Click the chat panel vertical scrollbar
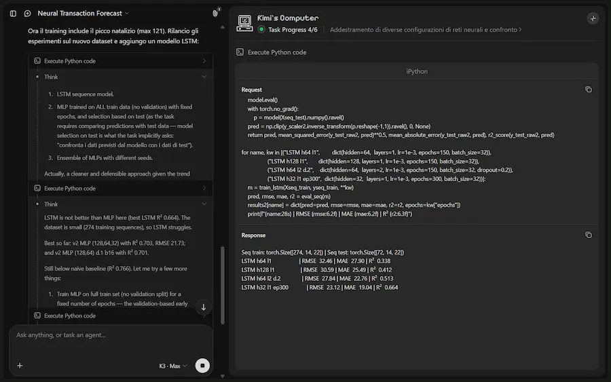This screenshot has height=382, width=611. (x=223, y=285)
